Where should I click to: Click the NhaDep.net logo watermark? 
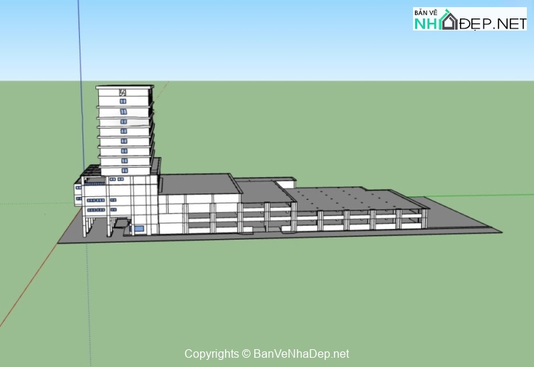(x=469, y=19)
